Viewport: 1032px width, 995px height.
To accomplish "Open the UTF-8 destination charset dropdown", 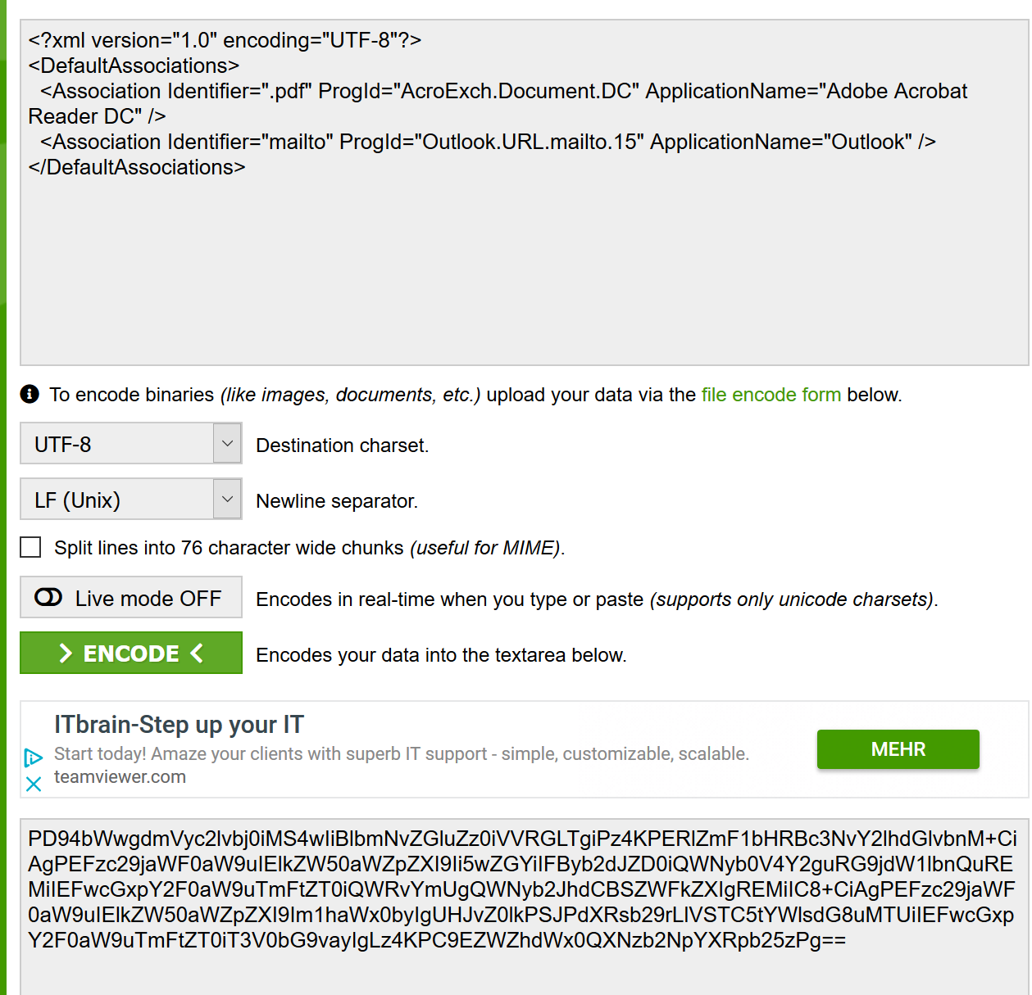I will [x=131, y=443].
